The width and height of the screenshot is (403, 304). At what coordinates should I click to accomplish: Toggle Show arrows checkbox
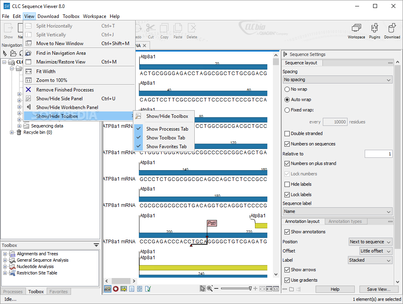pyautogui.click(x=287, y=270)
